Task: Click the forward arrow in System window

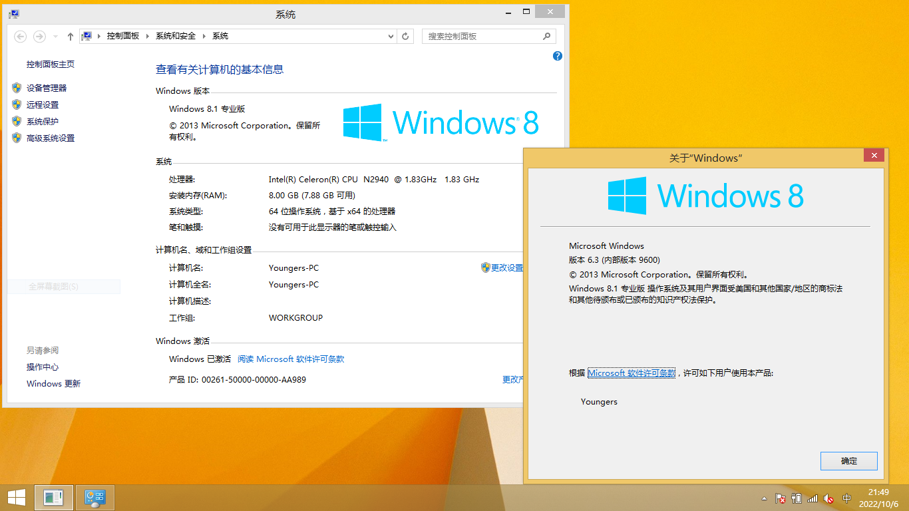Action: tap(39, 37)
